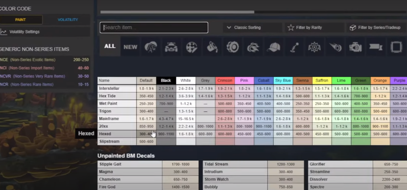The height and width of the screenshot is (190, 407).
Task: Open Chameleon in Unpainted BM Decals
Action: [130, 179]
